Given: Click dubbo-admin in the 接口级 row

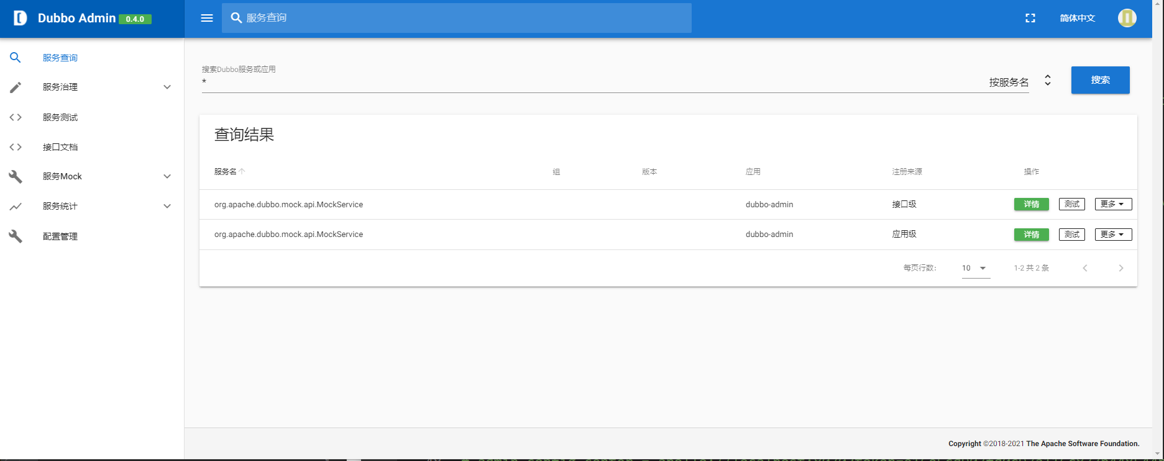Looking at the screenshot, I should (769, 205).
